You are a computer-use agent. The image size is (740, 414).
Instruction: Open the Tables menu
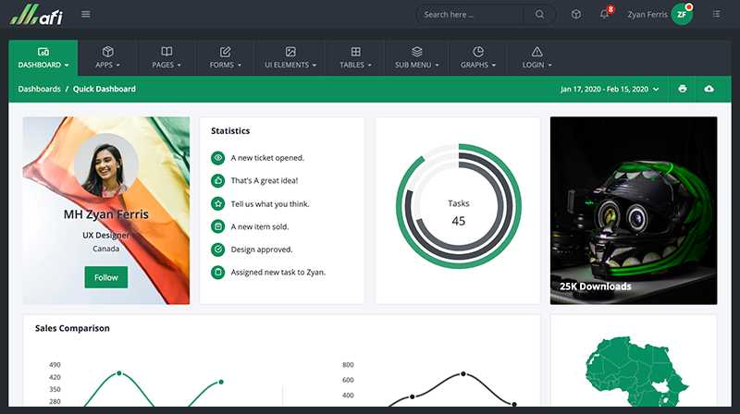coord(356,57)
